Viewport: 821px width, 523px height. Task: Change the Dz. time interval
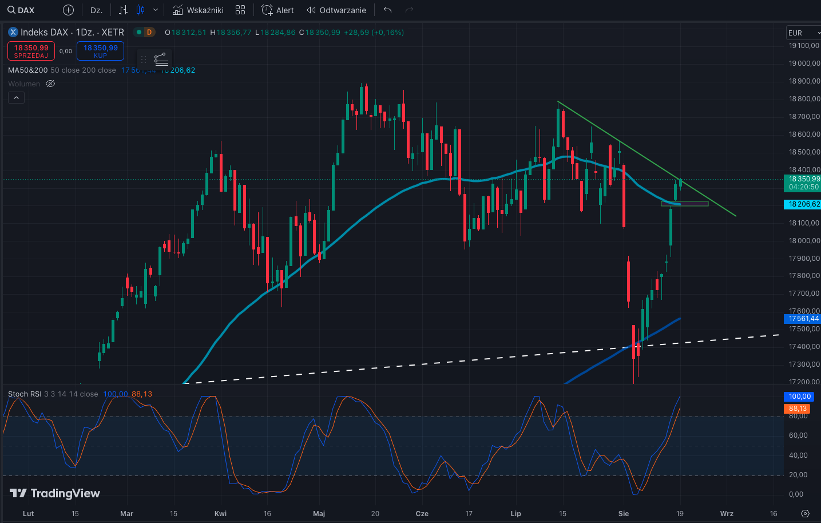pos(96,10)
